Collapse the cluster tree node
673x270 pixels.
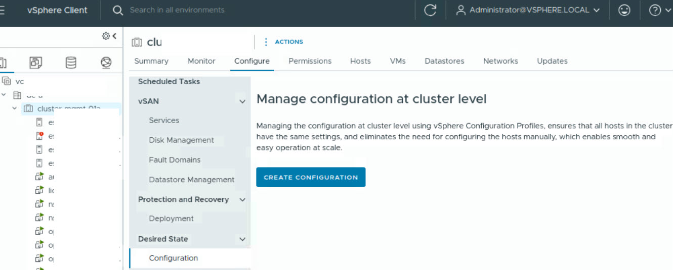[x=15, y=109]
